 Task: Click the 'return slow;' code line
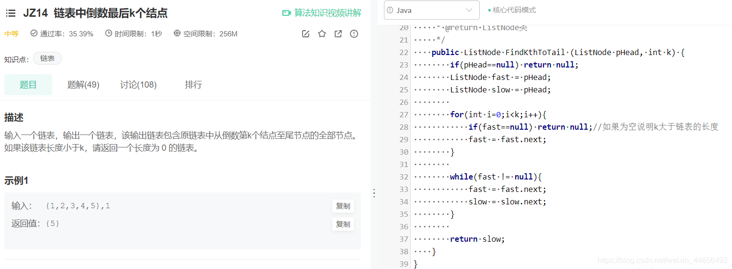[477, 239]
